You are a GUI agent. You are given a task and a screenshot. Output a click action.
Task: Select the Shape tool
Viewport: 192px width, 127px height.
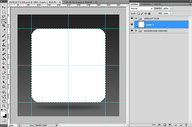click(x=4, y=87)
